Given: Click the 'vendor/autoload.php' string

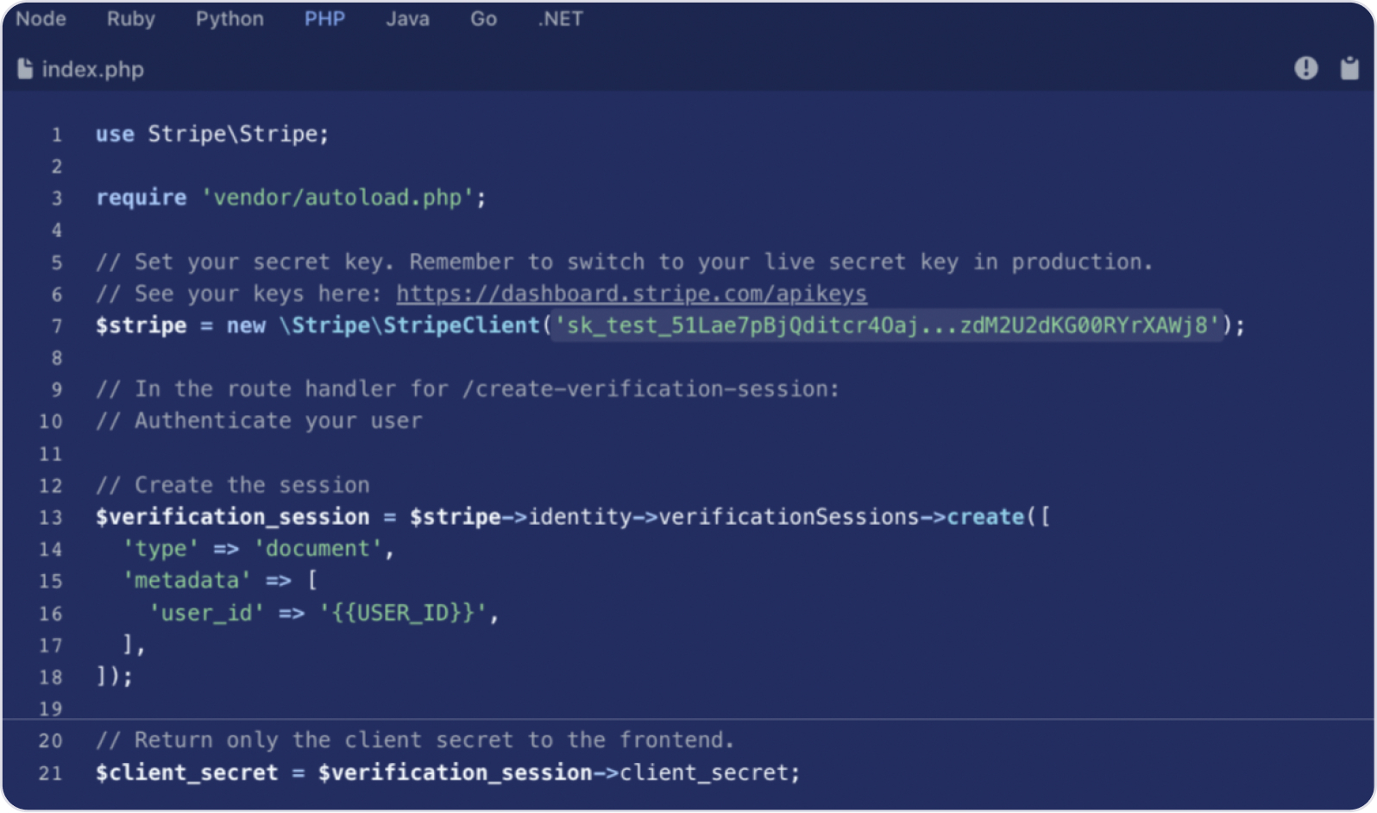Looking at the screenshot, I should point(337,198).
